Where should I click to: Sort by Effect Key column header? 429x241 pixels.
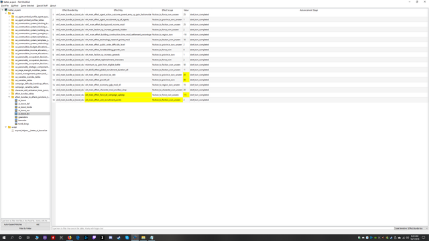(x=118, y=10)
